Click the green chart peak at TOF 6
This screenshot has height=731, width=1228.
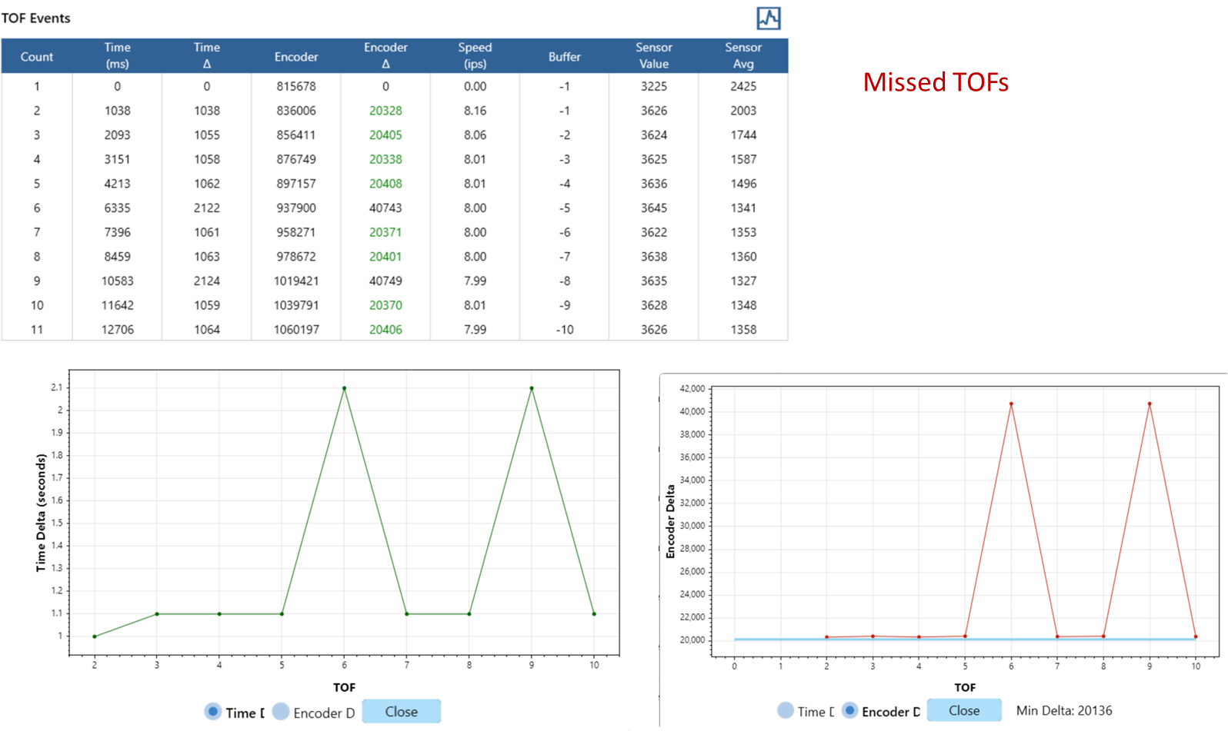click(344, 388)
